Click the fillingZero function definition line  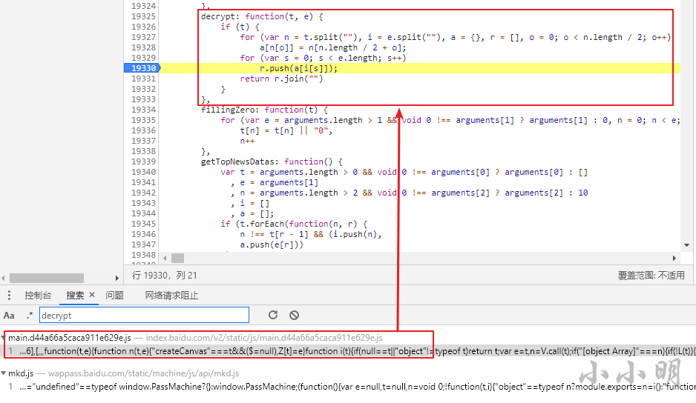265,110
